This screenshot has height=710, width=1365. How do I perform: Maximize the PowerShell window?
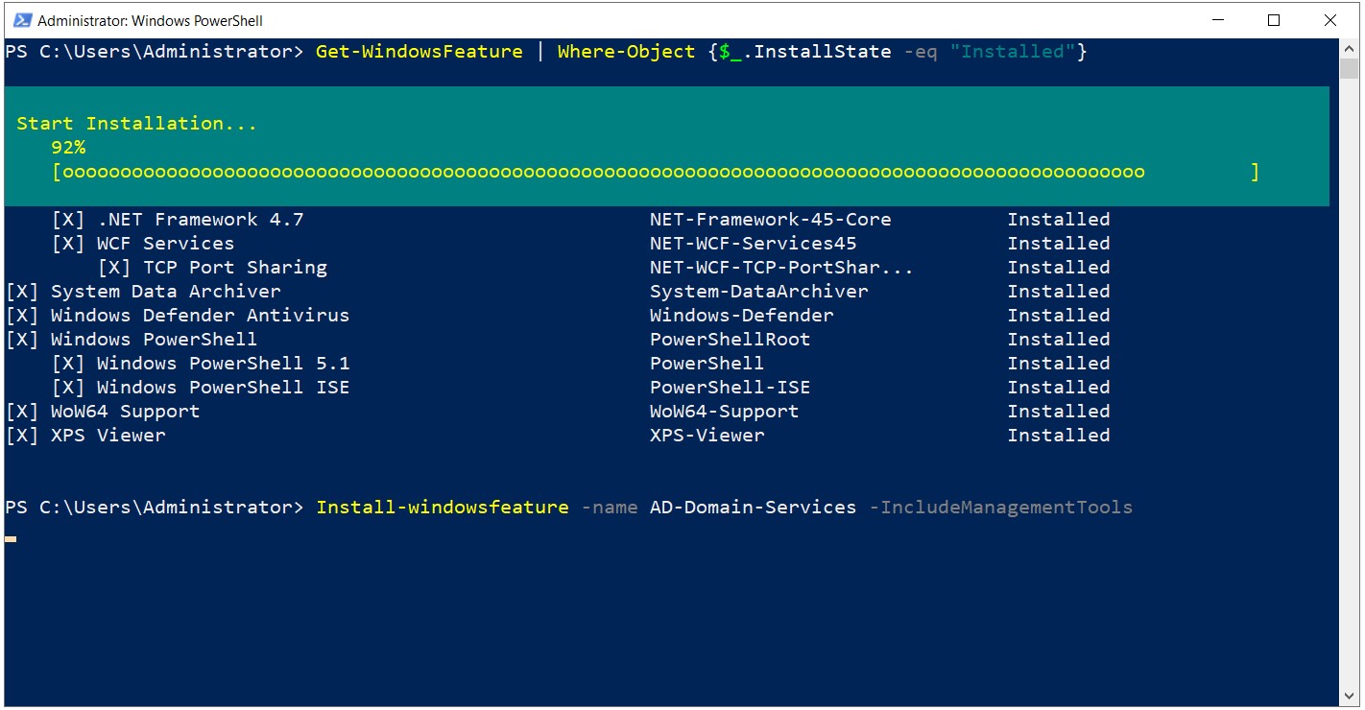click(x=1274, y=20)
